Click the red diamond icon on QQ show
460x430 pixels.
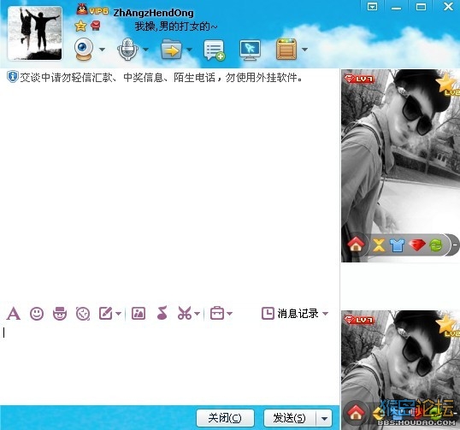[x=417, y=245]
